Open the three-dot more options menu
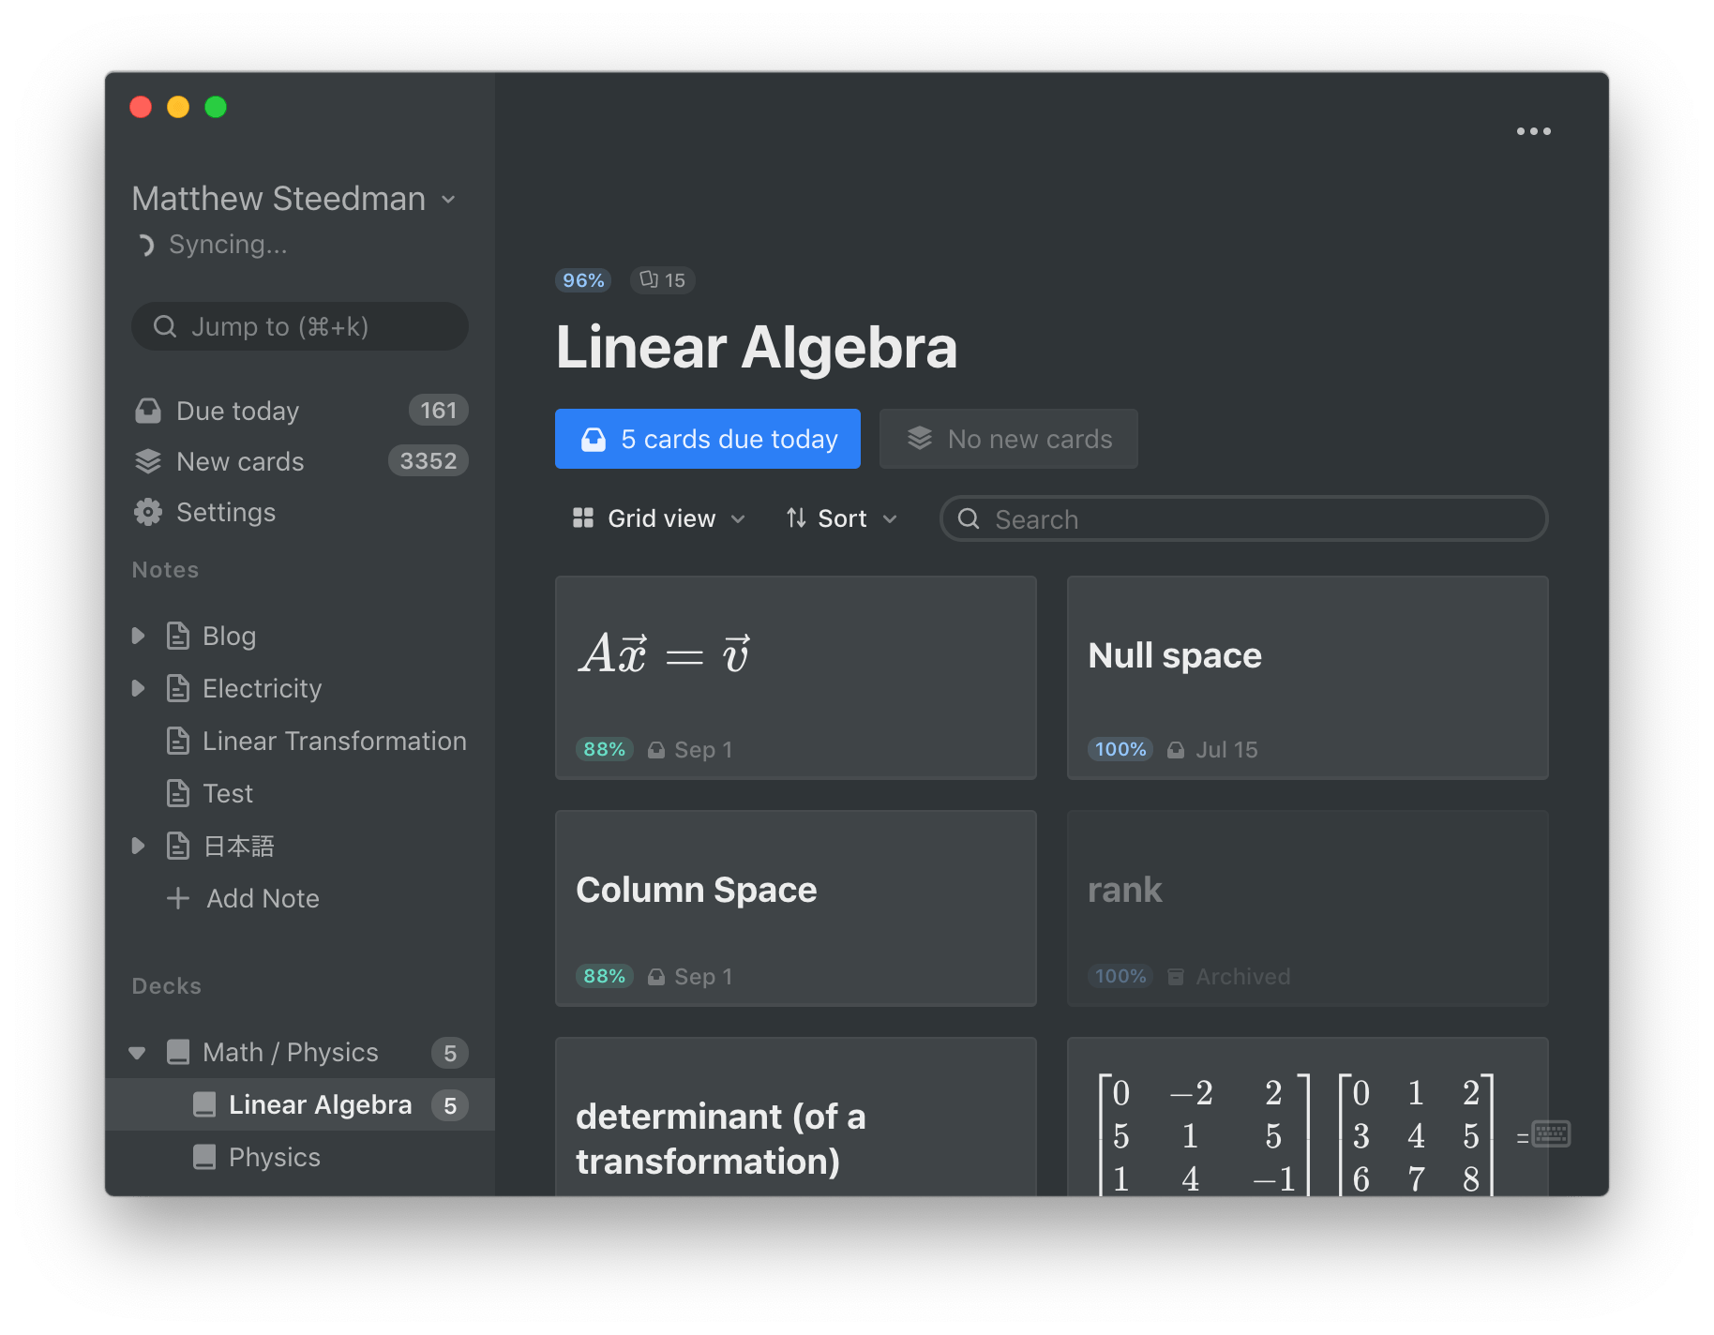This screenshot has height=1335, width=1714. coord(1533,131)
